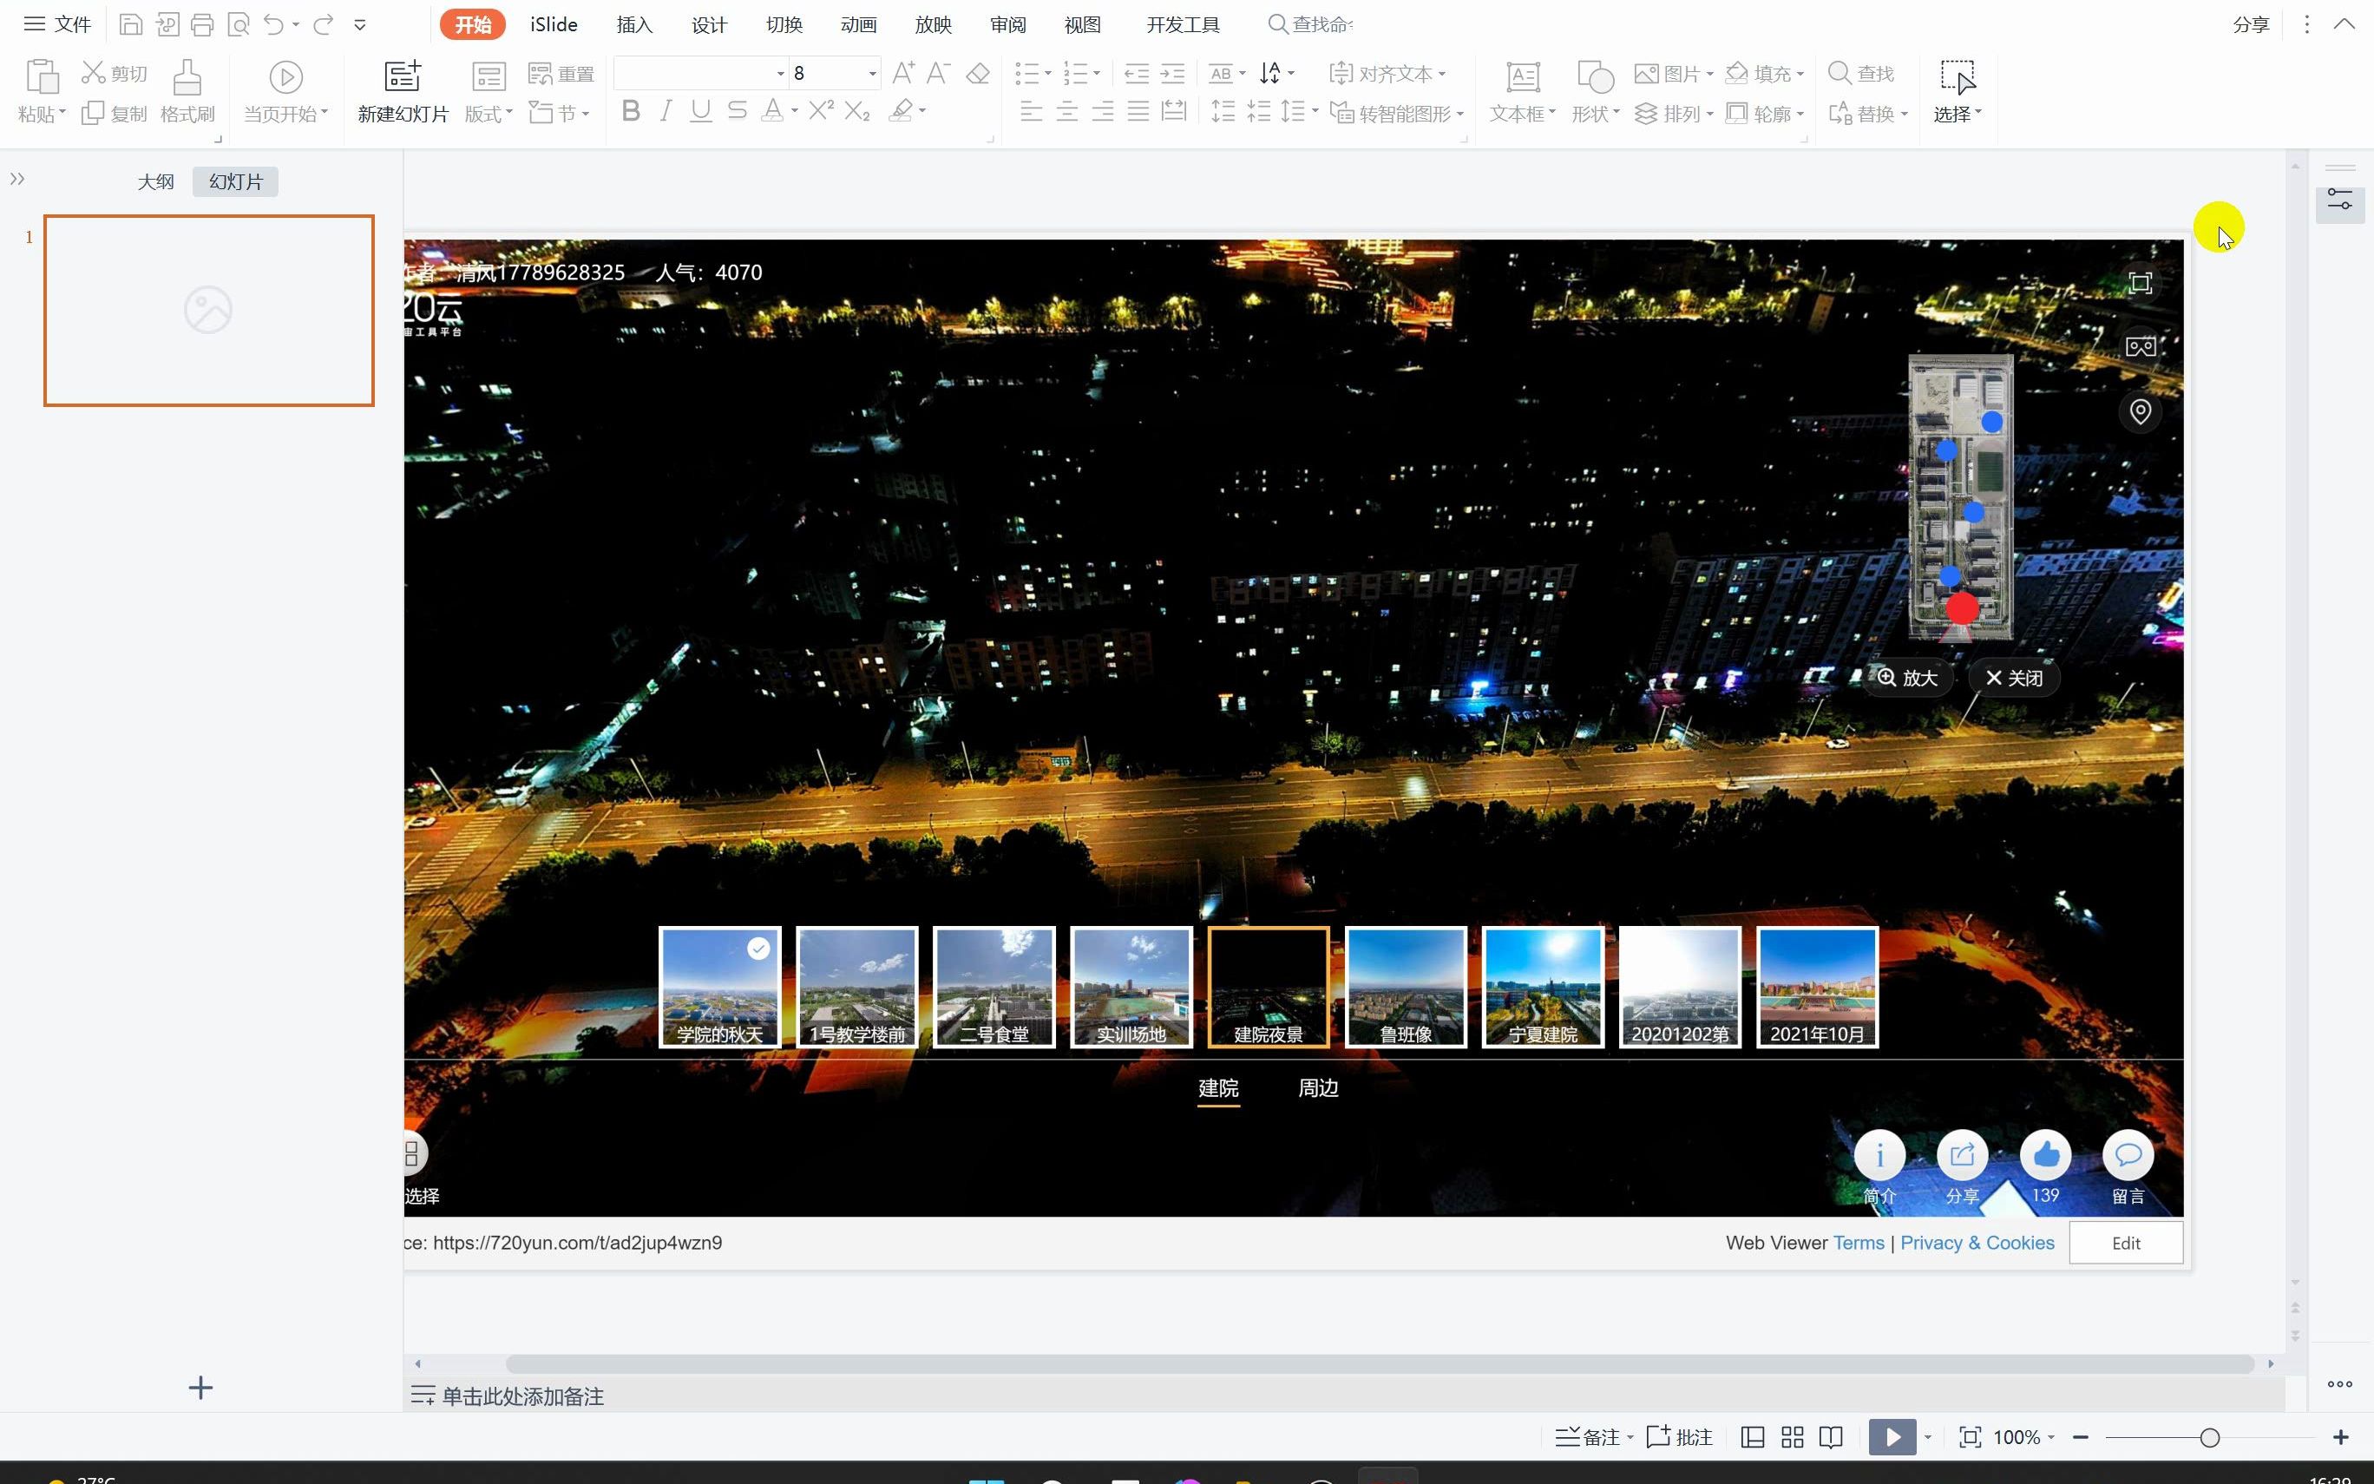Click the panorama fullscreen icon
The height and width of the screenshot is (1484, 2374).
(x=2140, y=284)
